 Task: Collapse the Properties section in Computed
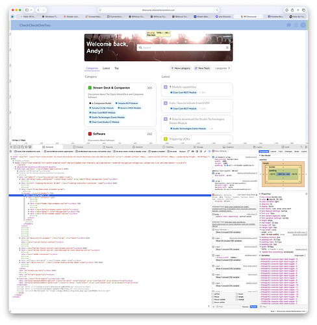pos(260,194)
